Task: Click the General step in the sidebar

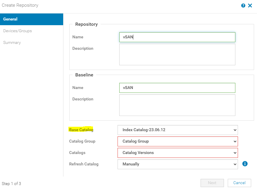Action: click(10, 19)
